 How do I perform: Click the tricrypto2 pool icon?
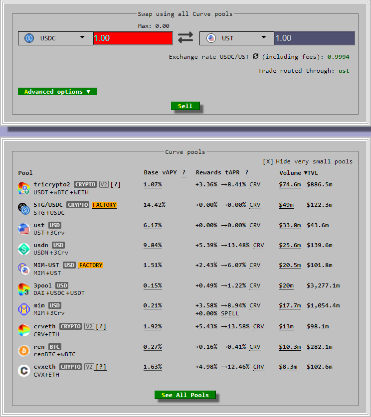coord(24,188)
